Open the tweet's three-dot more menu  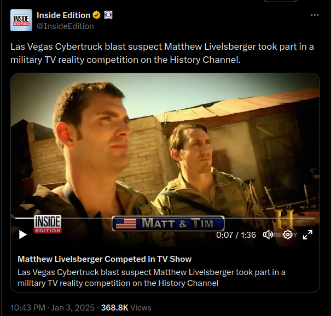315,15
